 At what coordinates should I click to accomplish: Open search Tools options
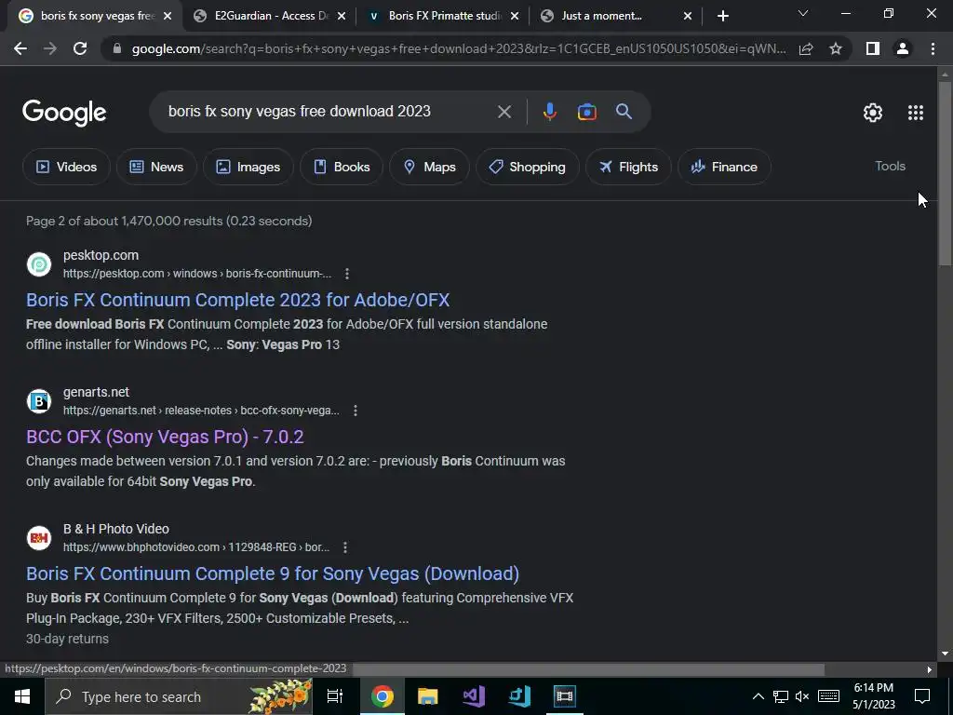[890, 166]
